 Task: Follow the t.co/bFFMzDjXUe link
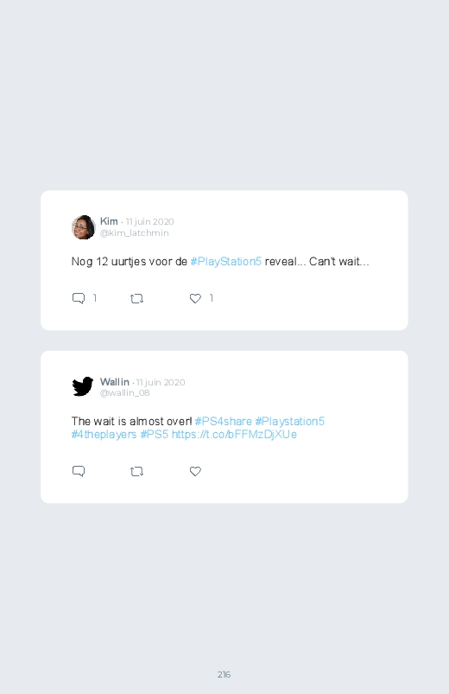coord(234,434)
